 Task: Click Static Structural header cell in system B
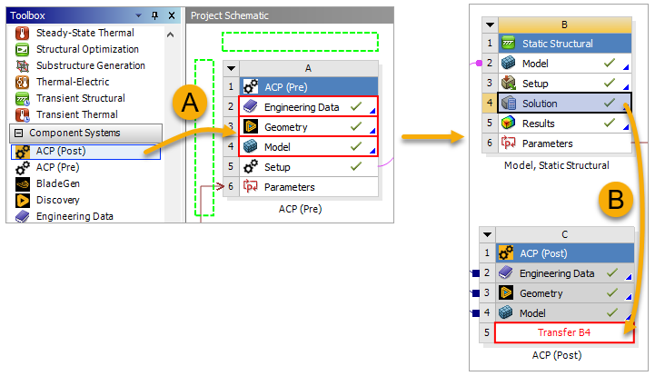coord(565,43)
